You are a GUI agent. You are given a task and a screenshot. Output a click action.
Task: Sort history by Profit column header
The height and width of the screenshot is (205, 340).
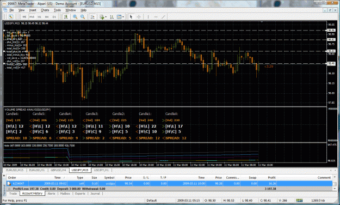(271, 178)
